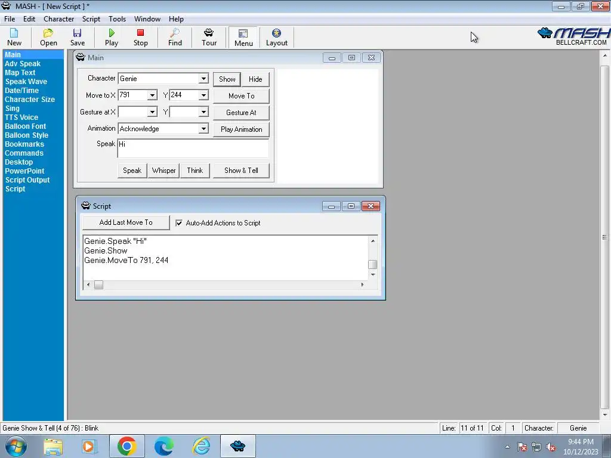Click main workspace scroll down arrow

[605, 415]
